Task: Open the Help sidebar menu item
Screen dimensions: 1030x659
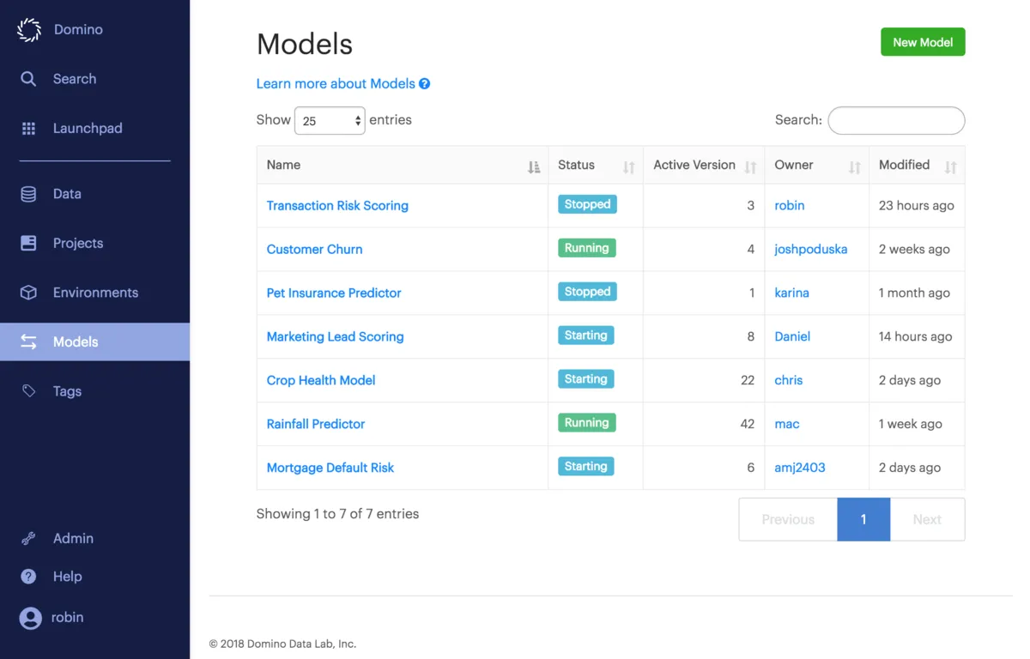Action: (67, 577)
